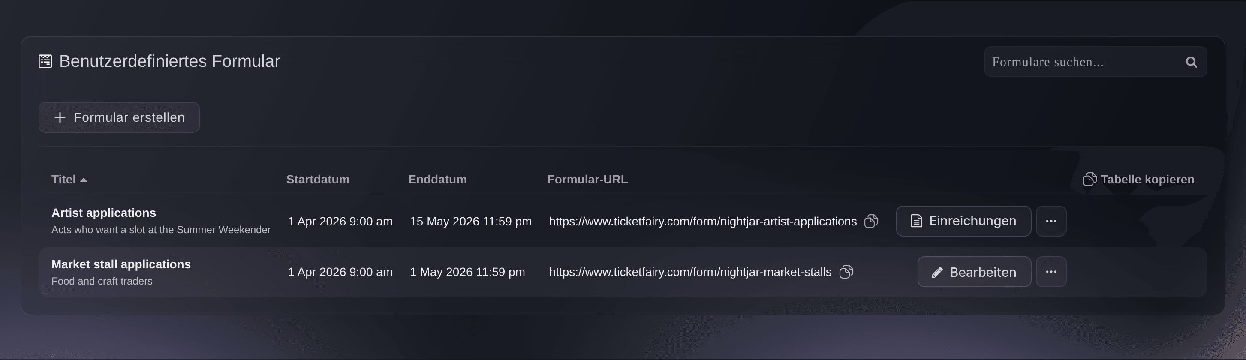Image resolution: width=1246 pixels, height=360 pixels.
Task: Open the Artist applications form URL
Action: (702, 221)
